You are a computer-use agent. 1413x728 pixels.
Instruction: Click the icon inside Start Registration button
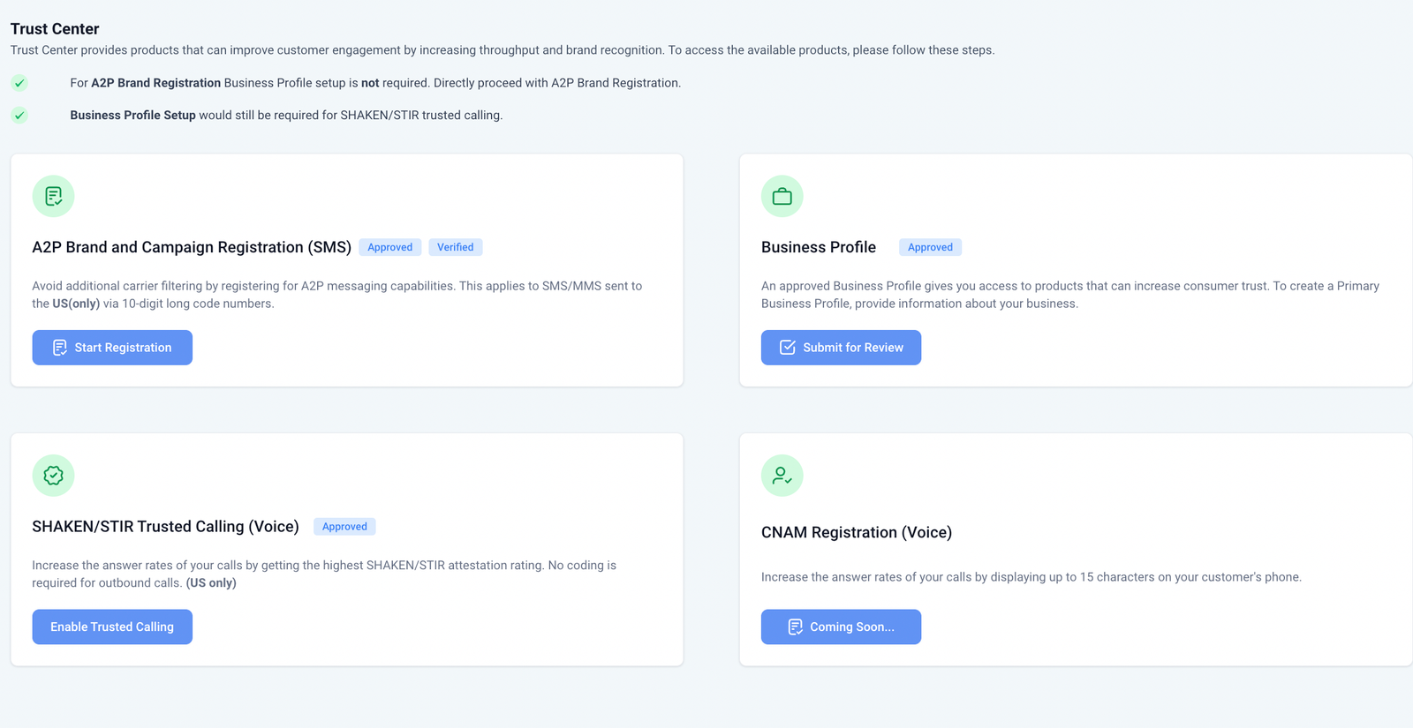(x=59, y=348)
